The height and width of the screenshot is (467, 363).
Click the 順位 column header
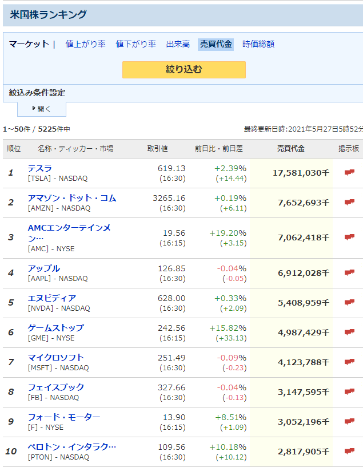[x=13, y=149]
